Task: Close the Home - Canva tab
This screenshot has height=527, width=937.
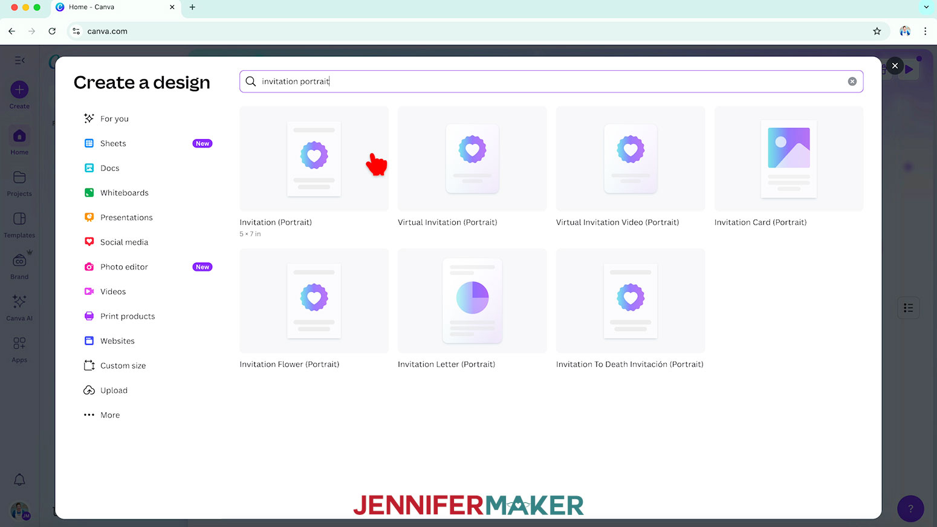Action: [172, 7]
